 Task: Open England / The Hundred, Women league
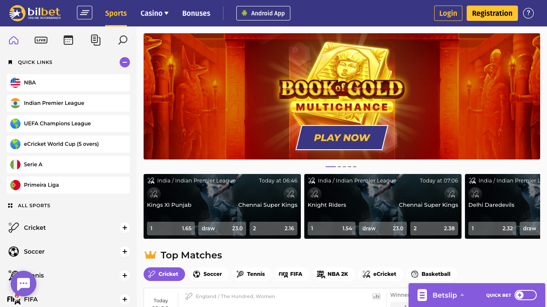[235, 296]
